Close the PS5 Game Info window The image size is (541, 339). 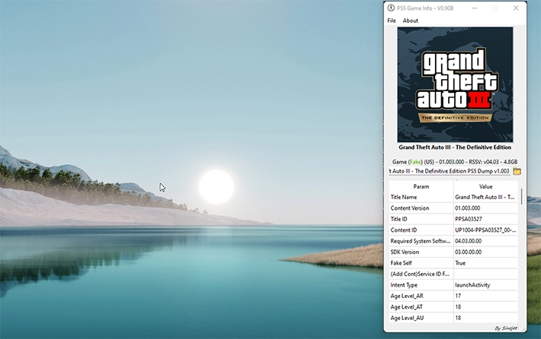[516, 8]
